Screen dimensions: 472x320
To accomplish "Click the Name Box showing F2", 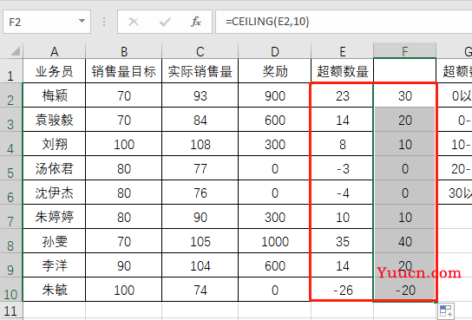I will [47, 22].
